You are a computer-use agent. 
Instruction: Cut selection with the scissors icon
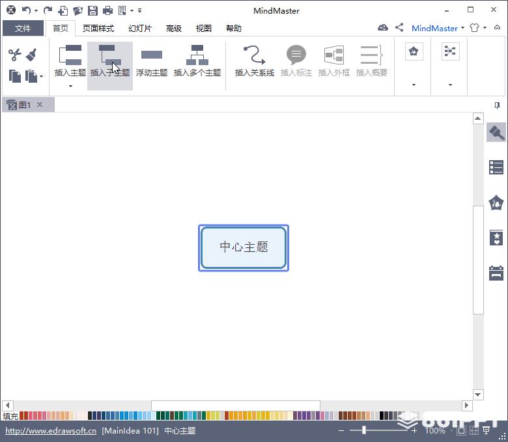(14, 55)
